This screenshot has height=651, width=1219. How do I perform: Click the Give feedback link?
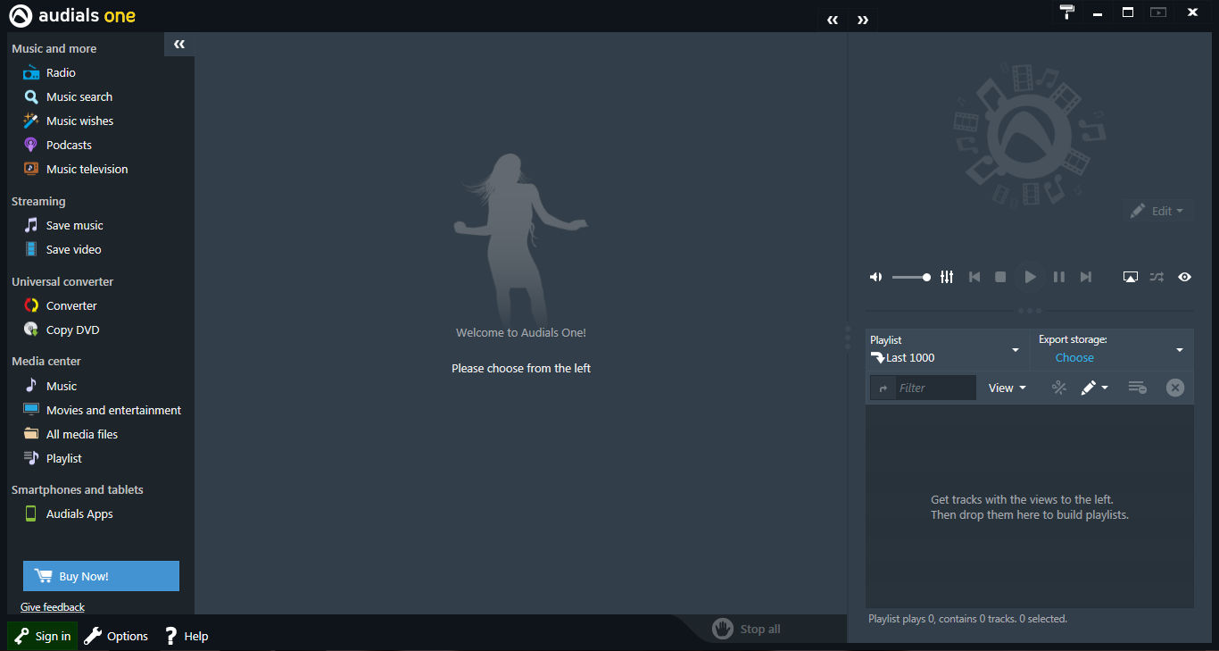click(53, 607)
